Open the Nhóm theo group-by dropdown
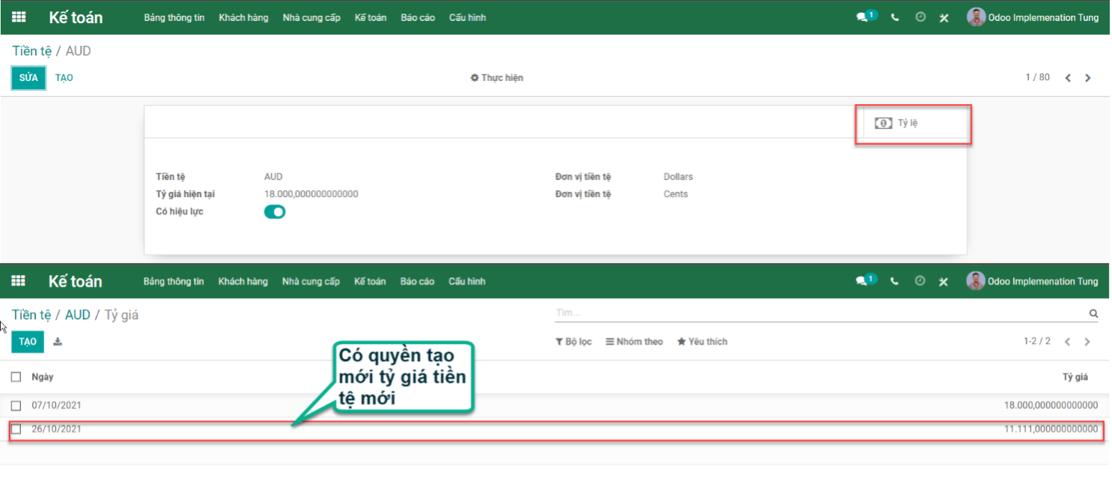Image resolution: width=1112 pixels, height=478 pixels. [x=634, y=342]
